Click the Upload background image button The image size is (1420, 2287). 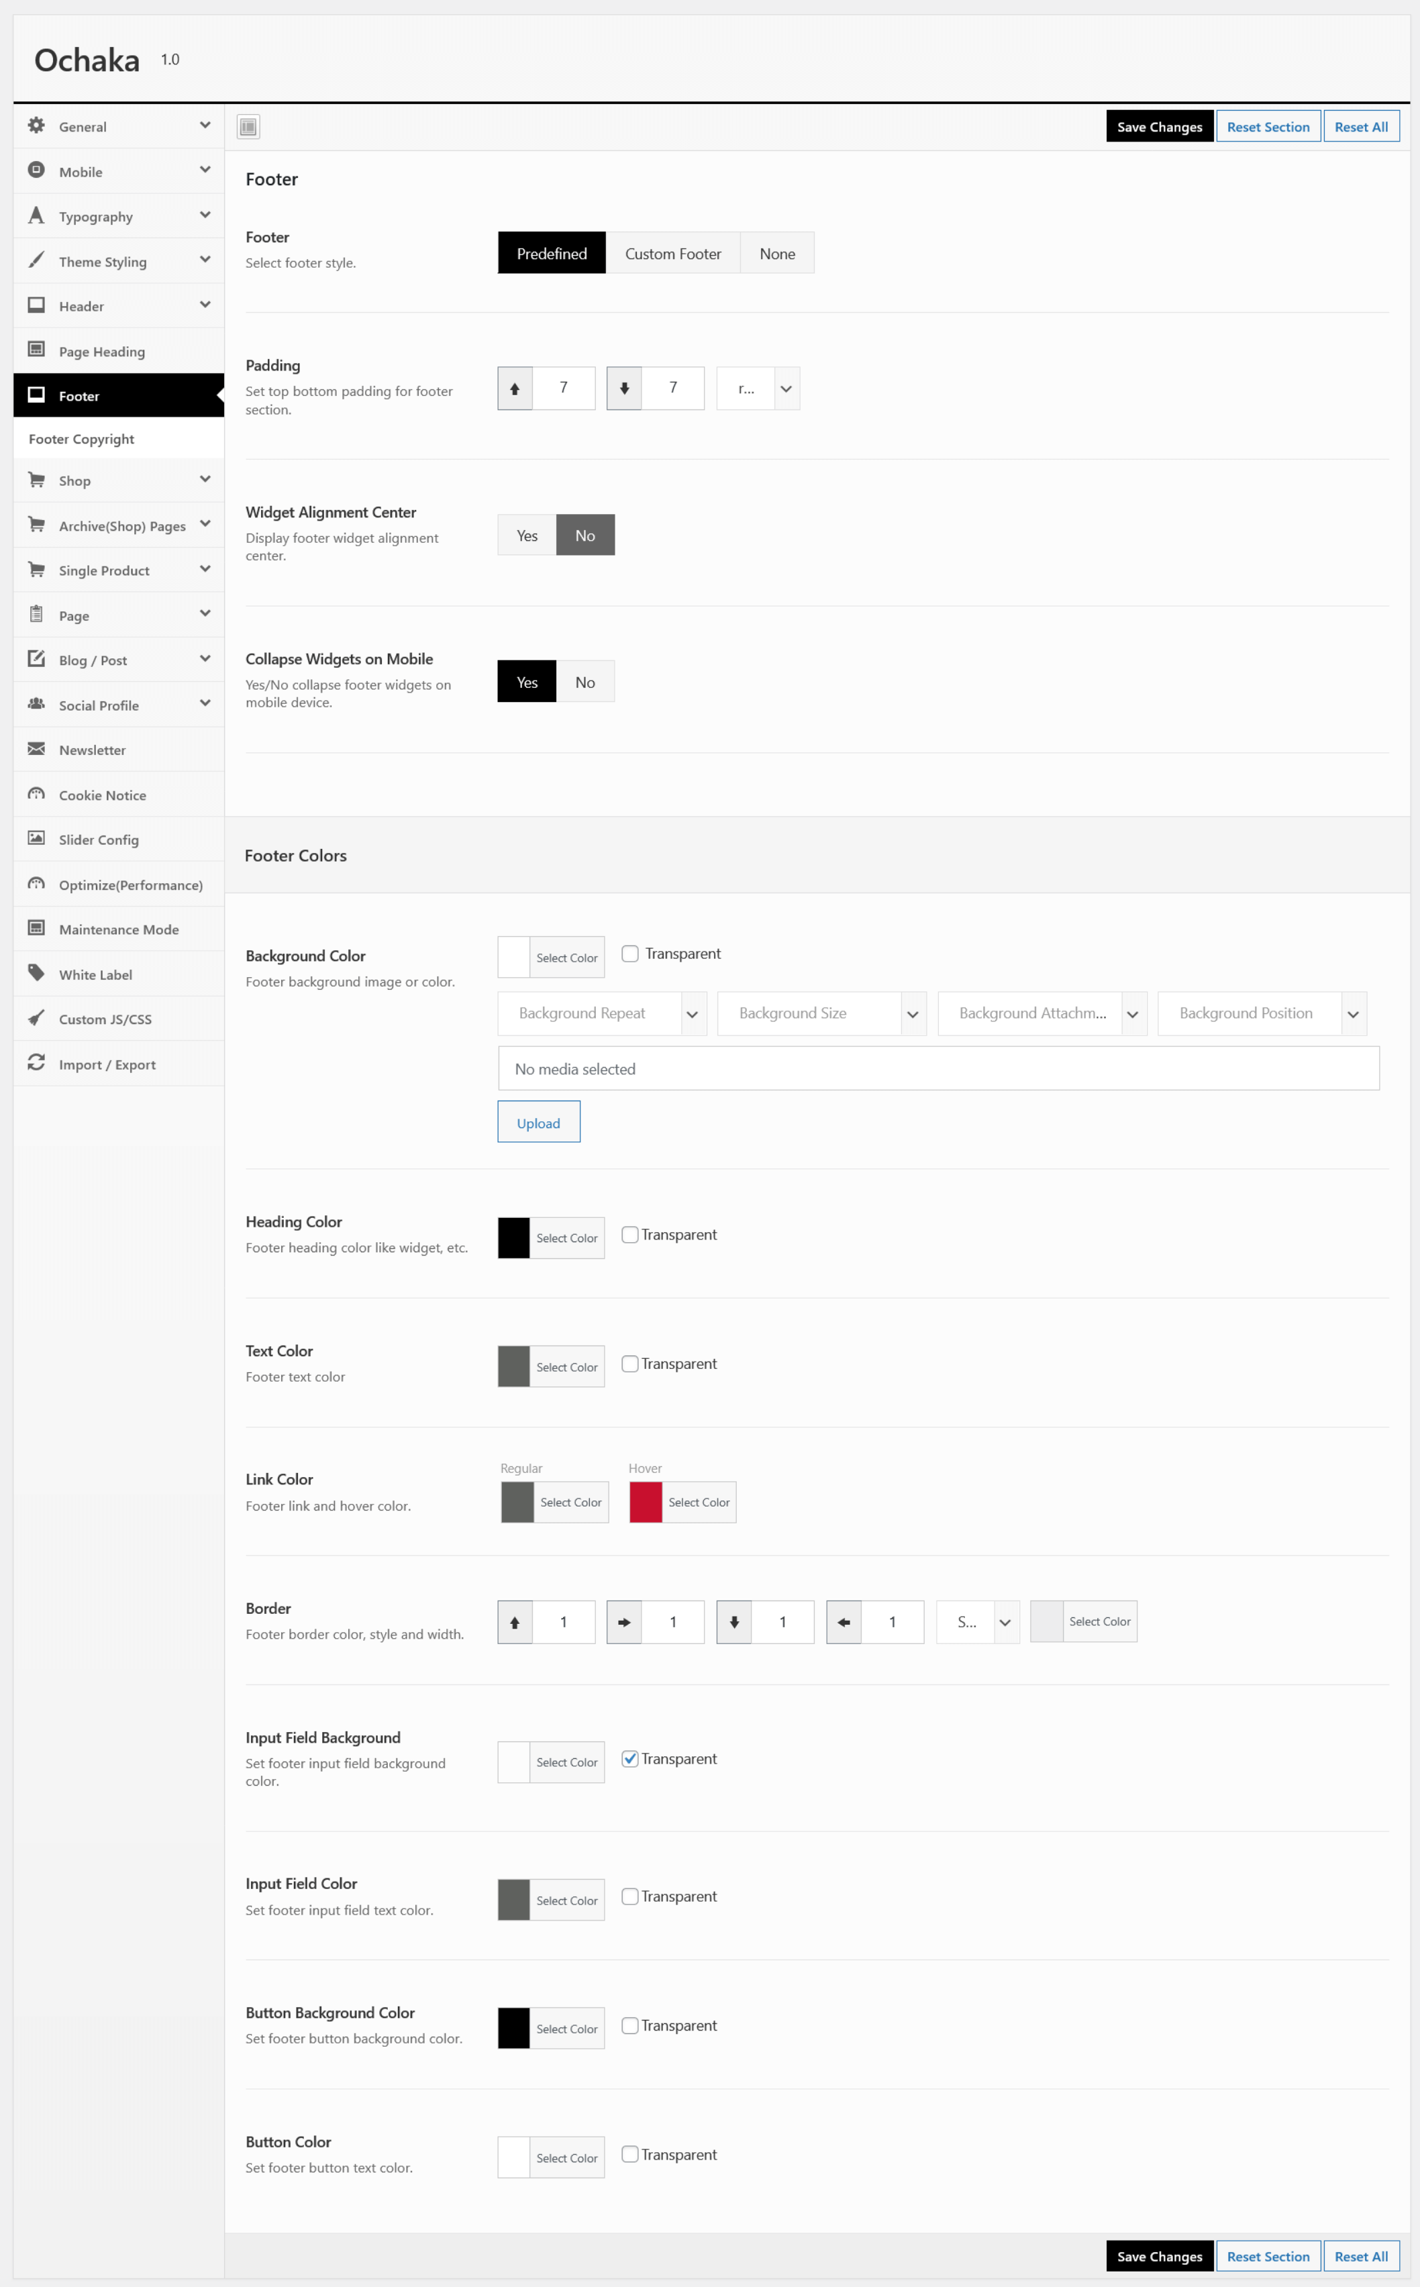(538, 1123)
